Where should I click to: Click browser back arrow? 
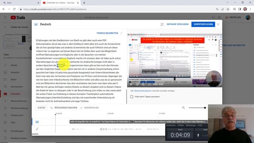(x=4, y=9)
